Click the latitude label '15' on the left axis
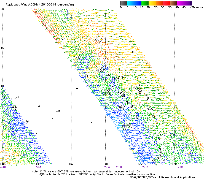The image size is (204, 179). pyautogui.click(x=2, y=48)
